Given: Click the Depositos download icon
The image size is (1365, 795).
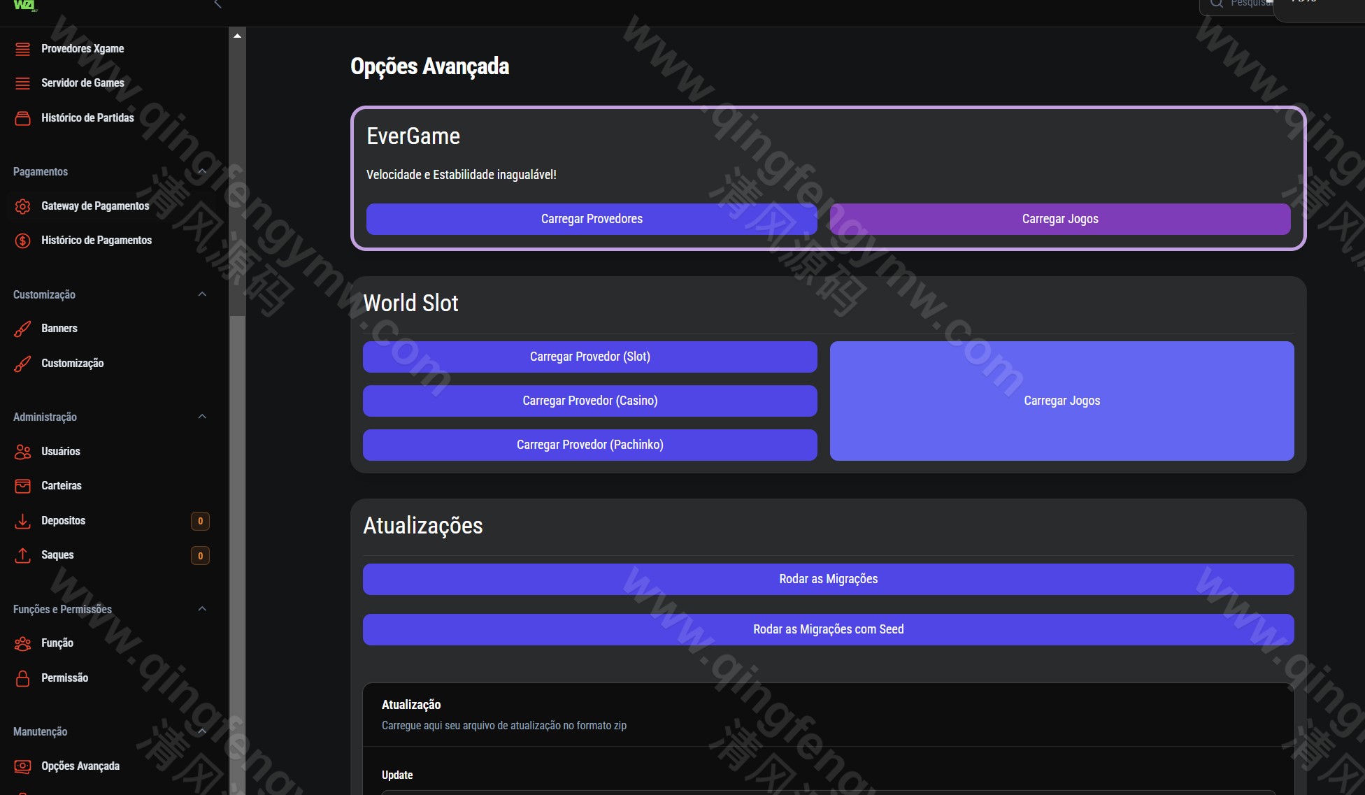Looking at the screenshot, I should [22, 521].
